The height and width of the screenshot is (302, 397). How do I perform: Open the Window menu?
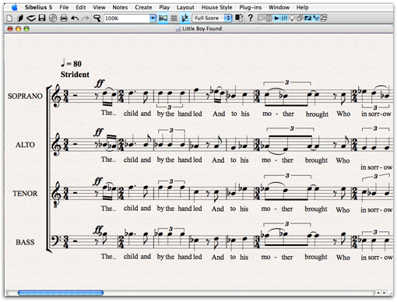(x=279, y=7)
